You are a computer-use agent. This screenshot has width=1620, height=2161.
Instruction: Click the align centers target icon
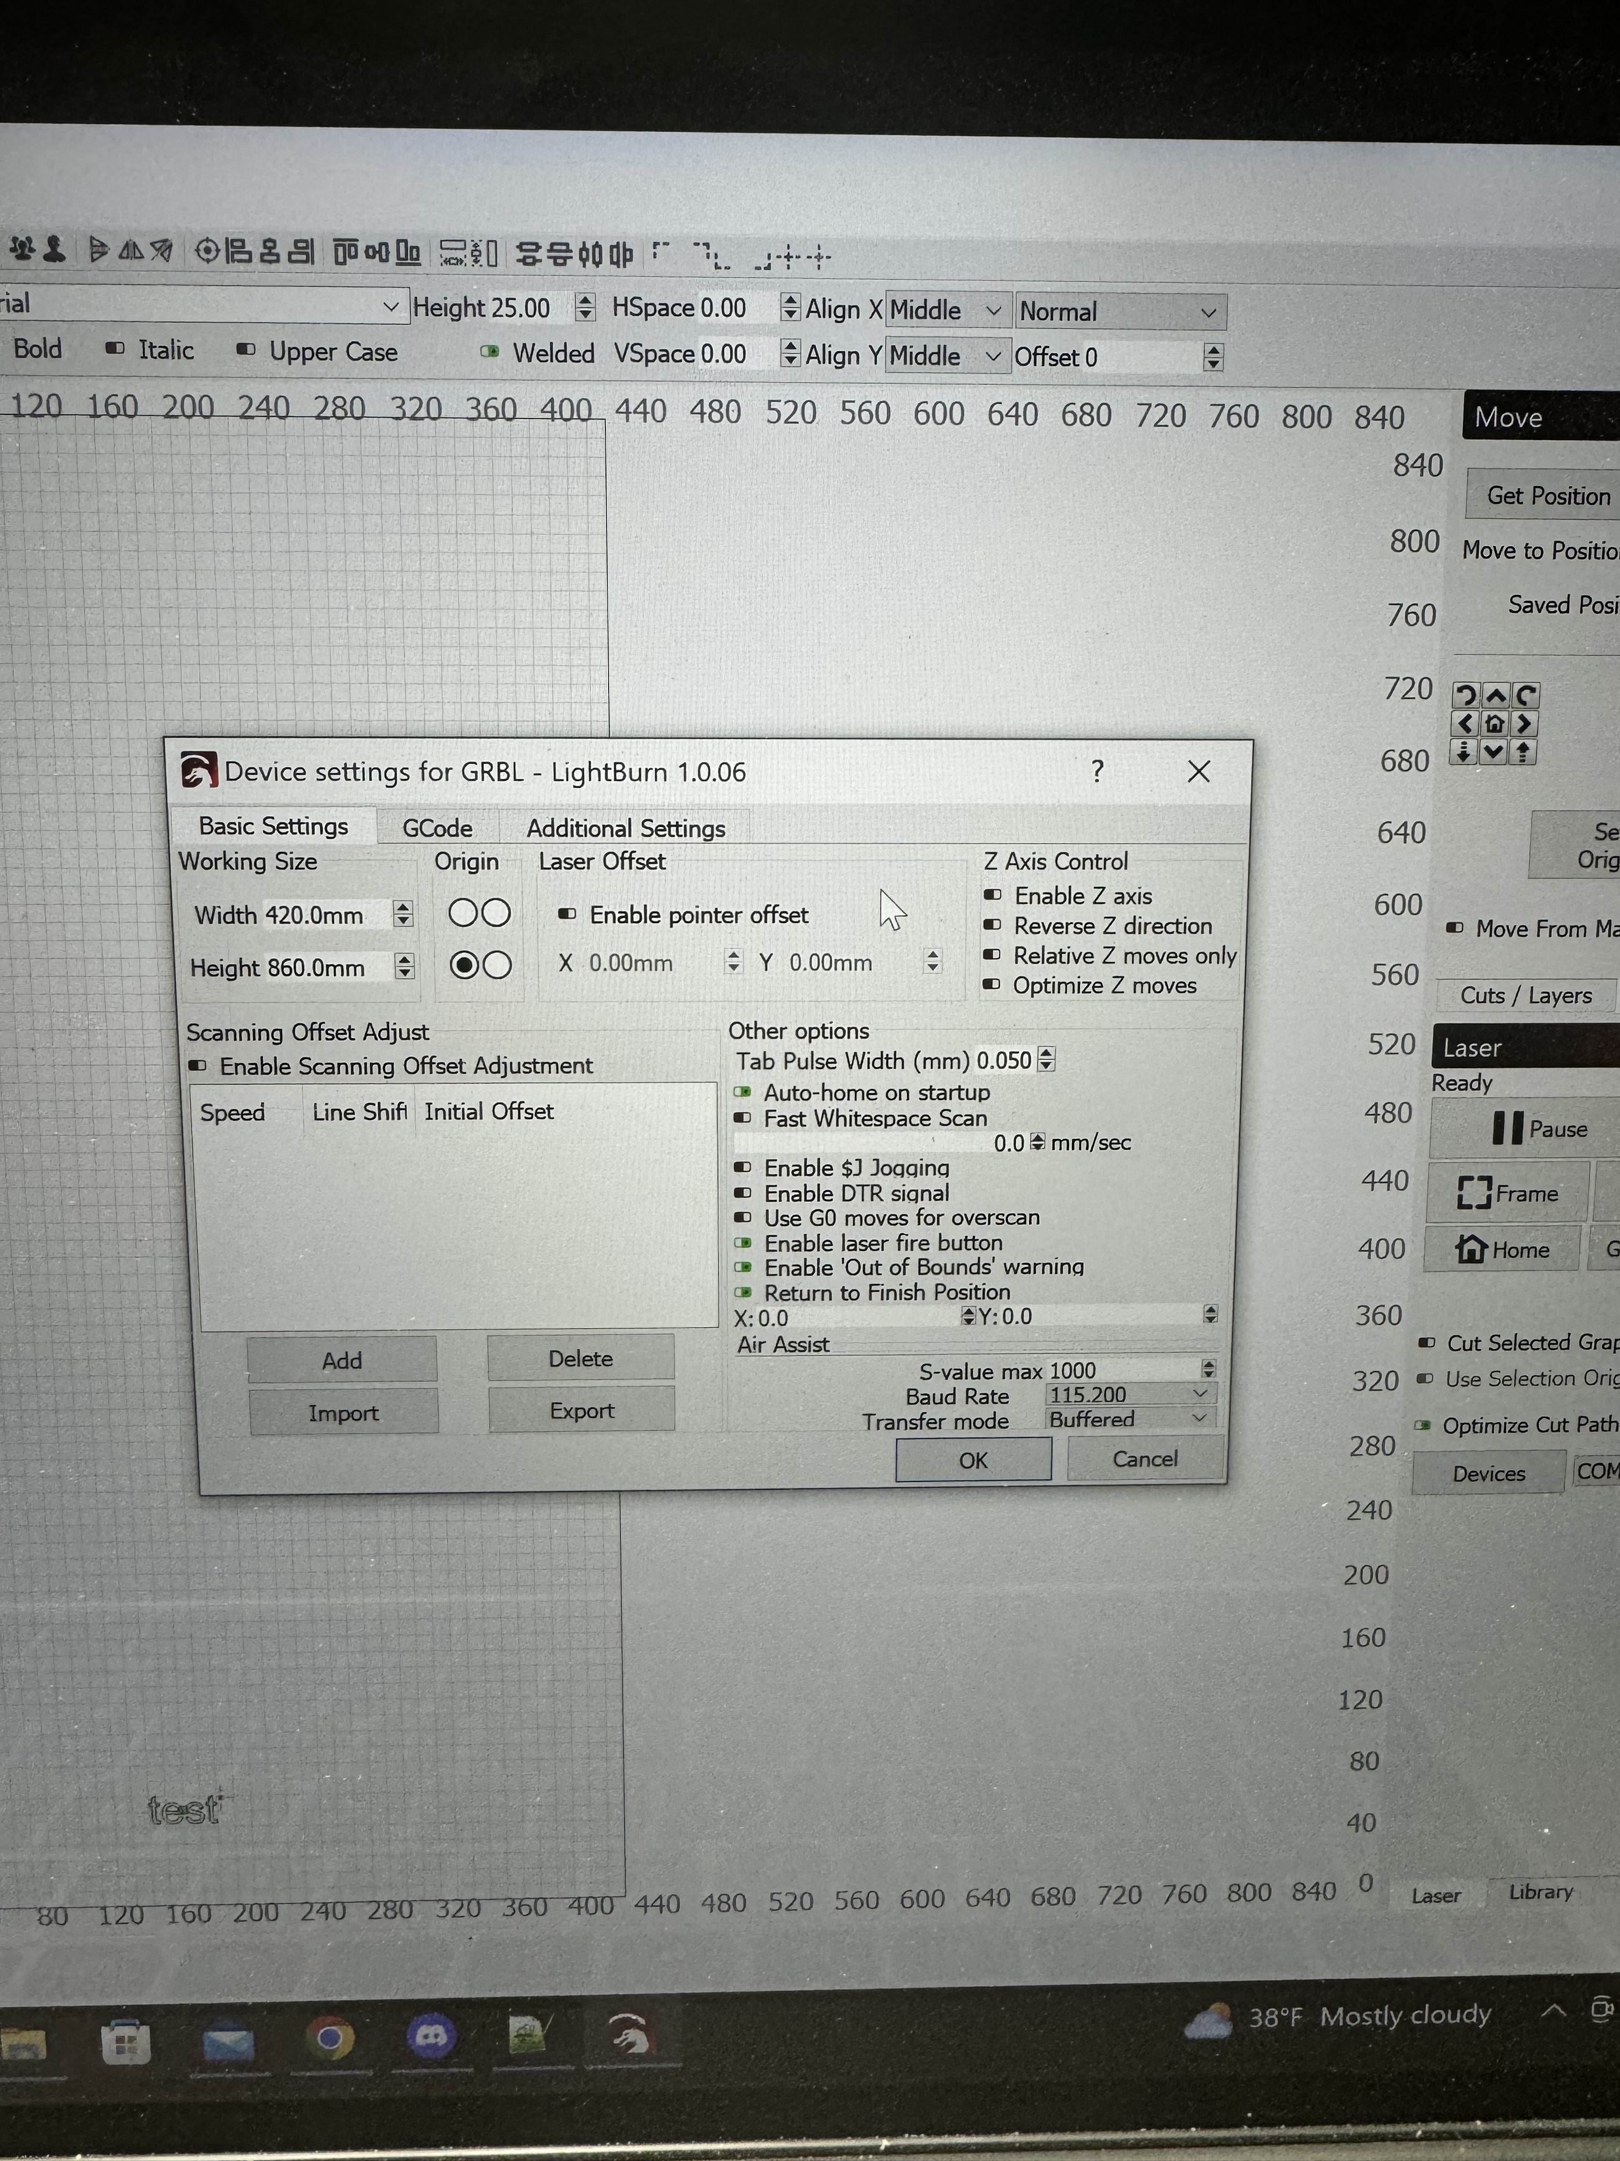pyautogui.click(x=207, y=251)
